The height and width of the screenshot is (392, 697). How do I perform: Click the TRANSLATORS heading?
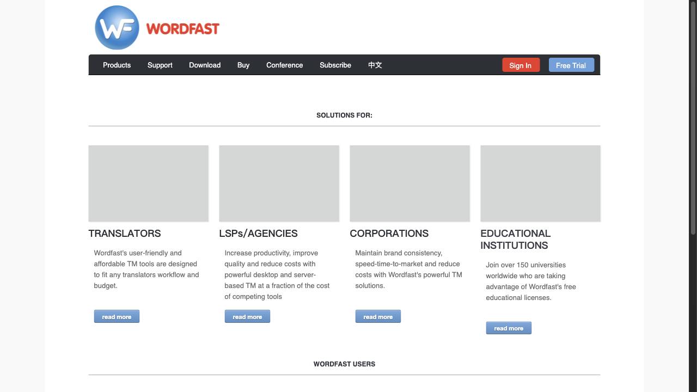pos(125,234)
